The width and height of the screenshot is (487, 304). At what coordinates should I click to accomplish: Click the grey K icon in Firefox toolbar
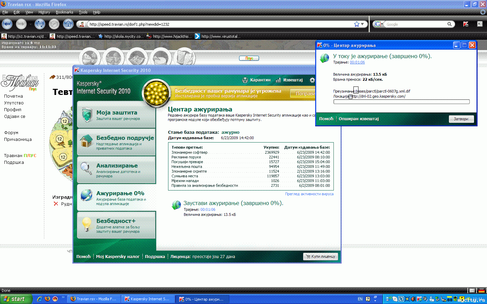tap(480, 24)
